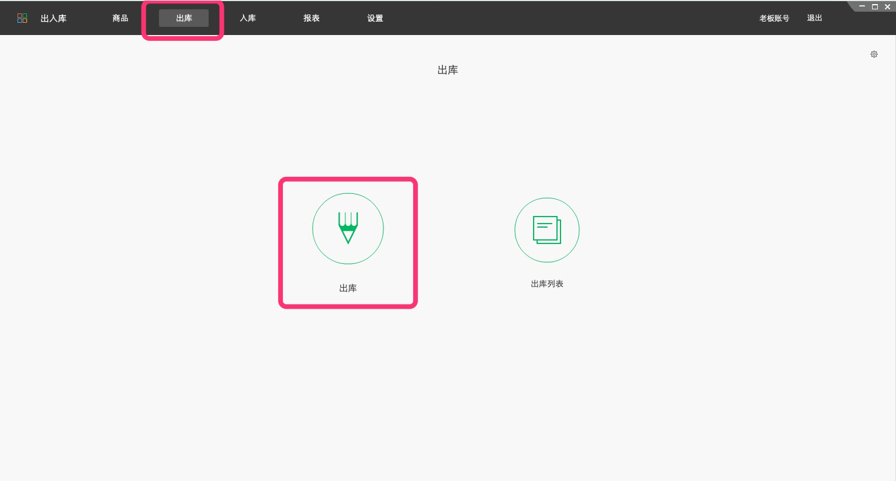Open the 设置 settings menu
This screenshot has width=896, height=481.
(x=375, y=18)
